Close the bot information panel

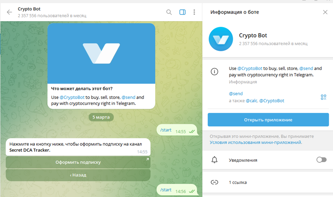(325, 12)
